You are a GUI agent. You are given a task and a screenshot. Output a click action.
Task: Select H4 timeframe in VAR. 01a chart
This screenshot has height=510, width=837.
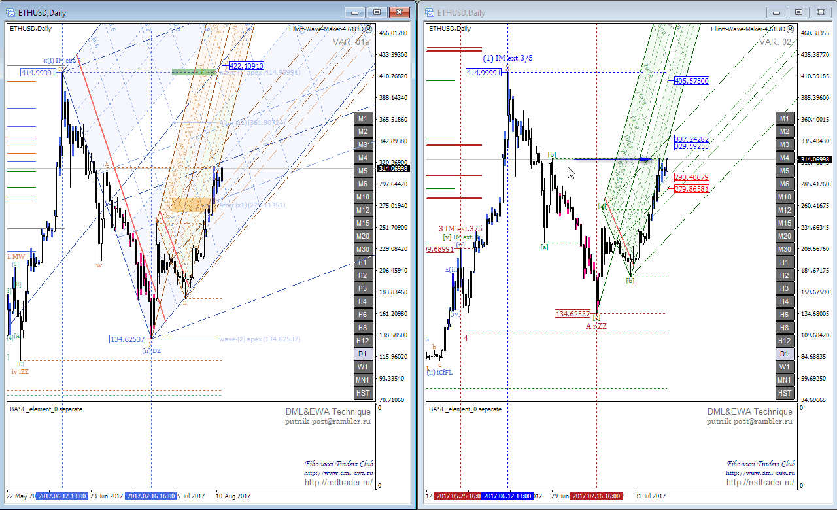click(x=363, y=301)
